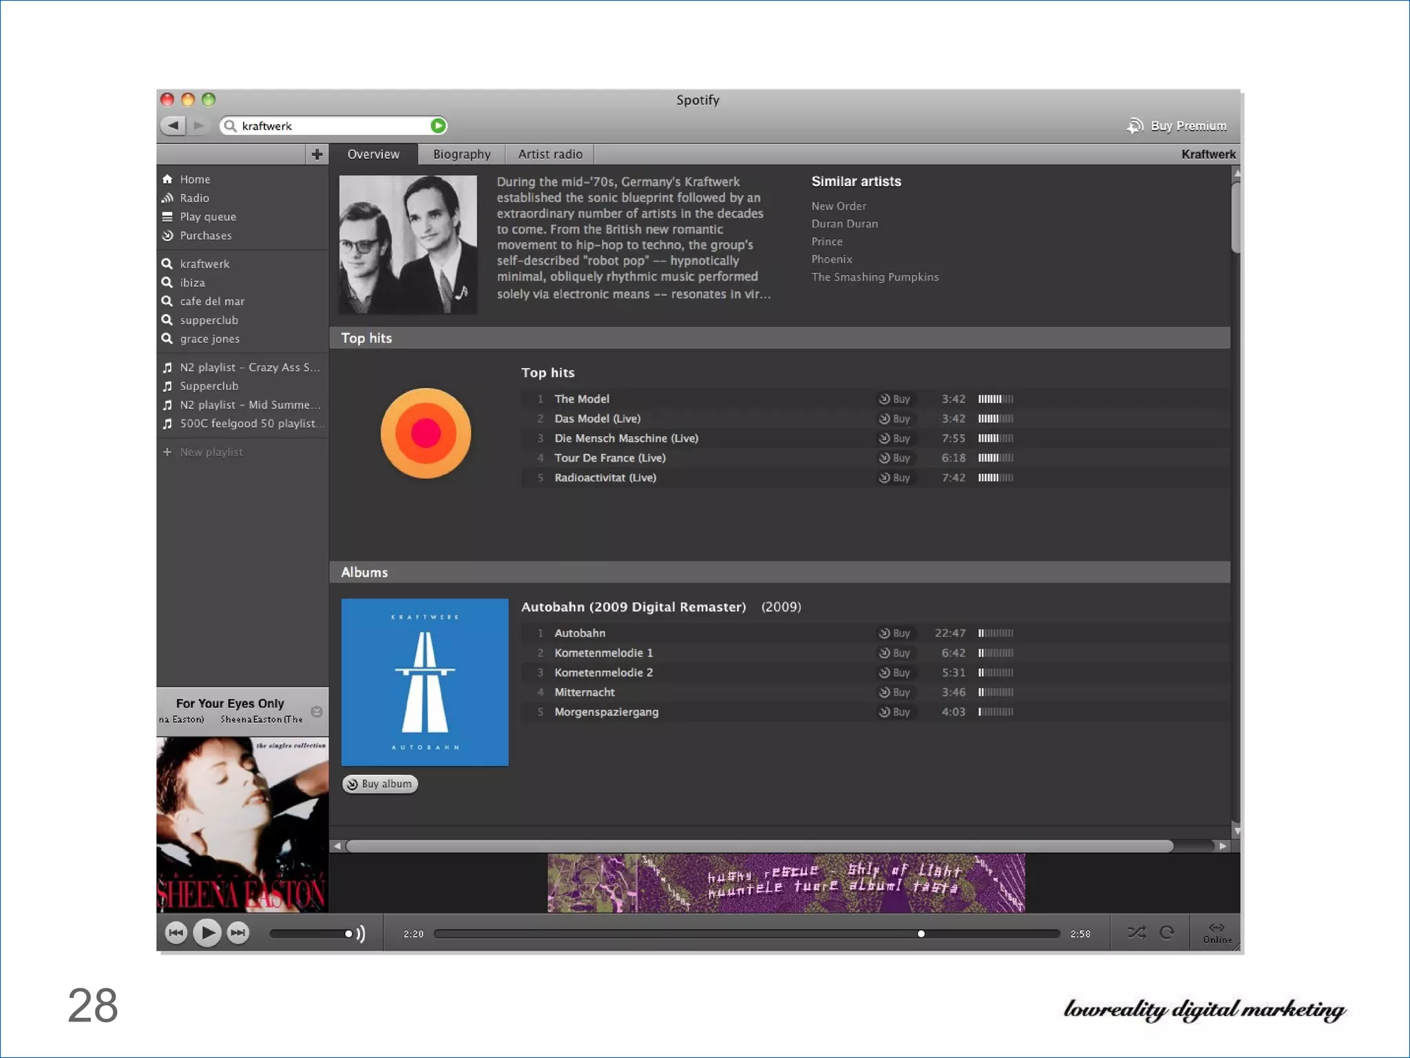
Task: Click the Buy album button
Action: 380,784
